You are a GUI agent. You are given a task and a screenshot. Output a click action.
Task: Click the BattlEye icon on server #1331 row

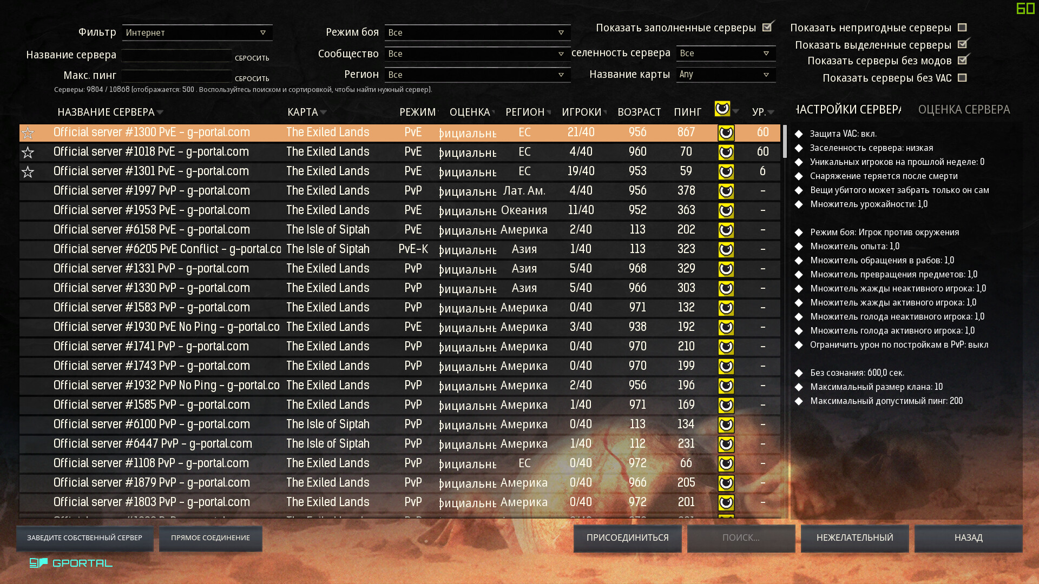pos(726,269)
